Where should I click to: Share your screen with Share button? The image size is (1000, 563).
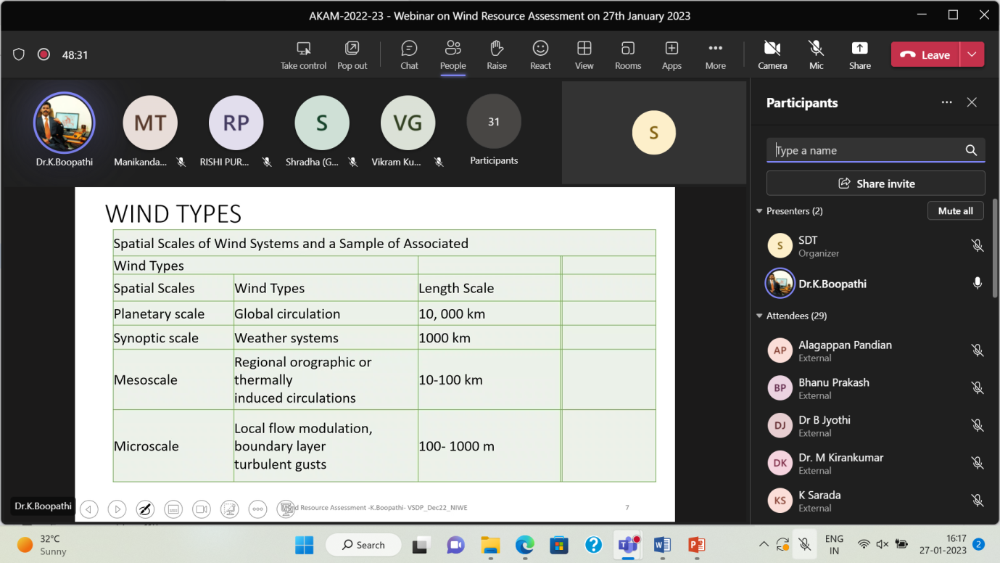pyautogui.click(x=859, y=54)
